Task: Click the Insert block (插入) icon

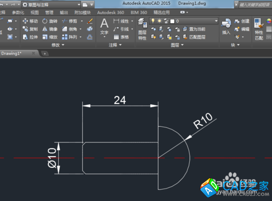Action: (226, 27)
